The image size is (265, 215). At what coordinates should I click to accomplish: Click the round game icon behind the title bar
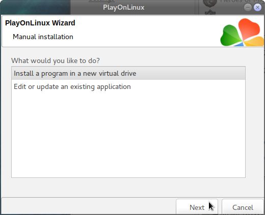click(x=210, y=4)
